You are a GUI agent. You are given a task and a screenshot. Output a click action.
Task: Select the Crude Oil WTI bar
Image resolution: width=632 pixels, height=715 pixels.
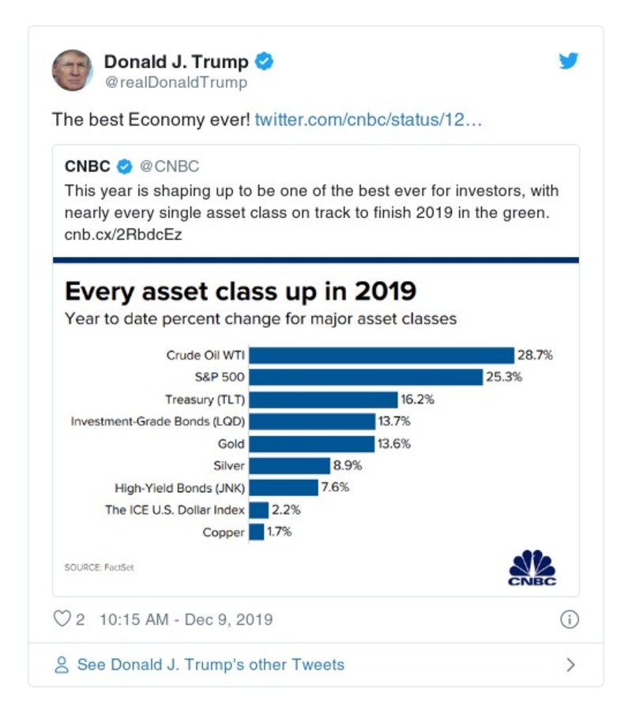(379, 355)
